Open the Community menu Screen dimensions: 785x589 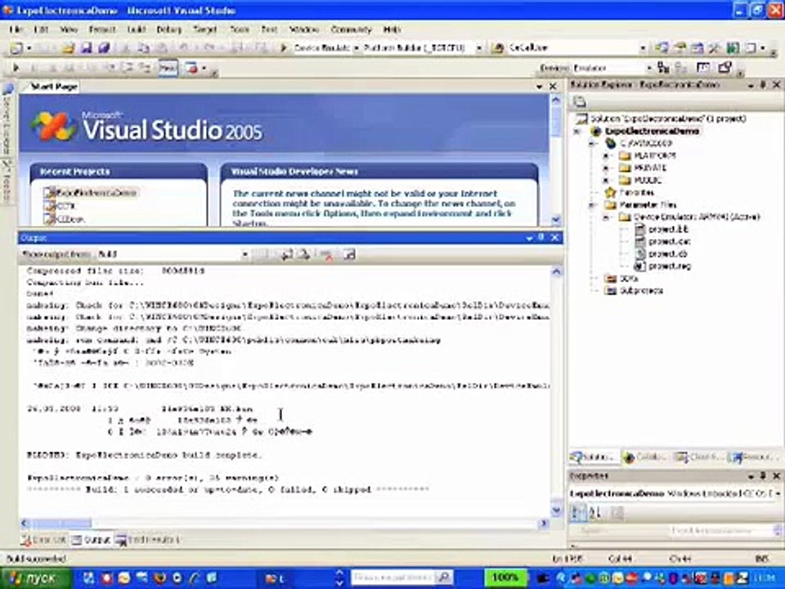click(x=351, y=29)
